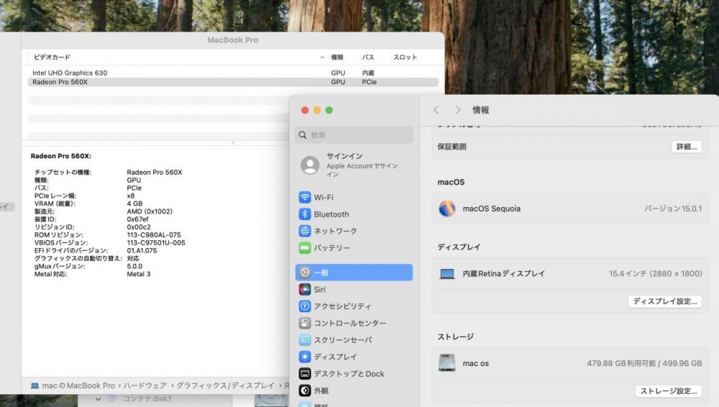
Task: Open the アクセシビリティ icon
Action: click(304, 306)
